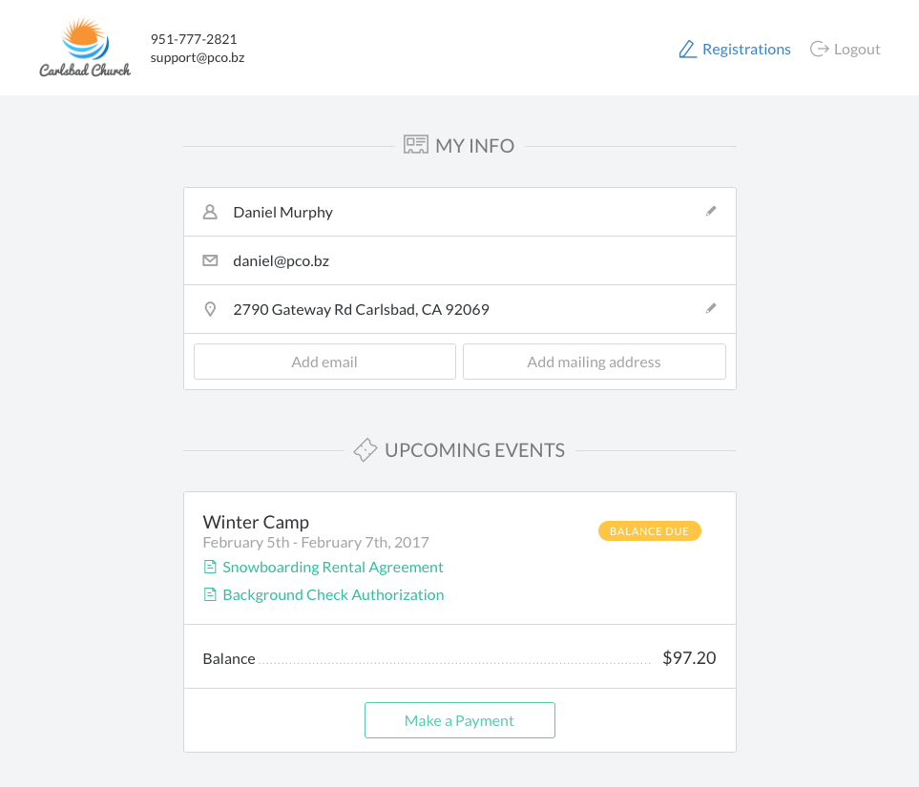Log out via the Logout link
The image size is (919, 787).
[x=857, y=50]
